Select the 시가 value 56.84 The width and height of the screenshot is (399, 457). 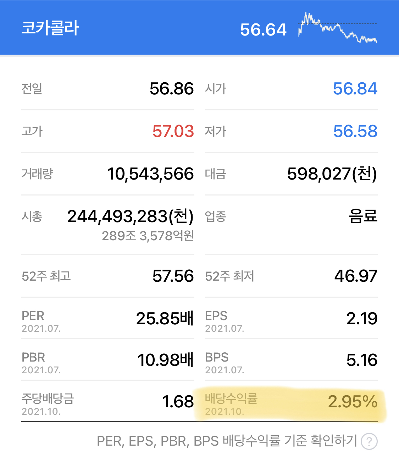click(355, 89)
